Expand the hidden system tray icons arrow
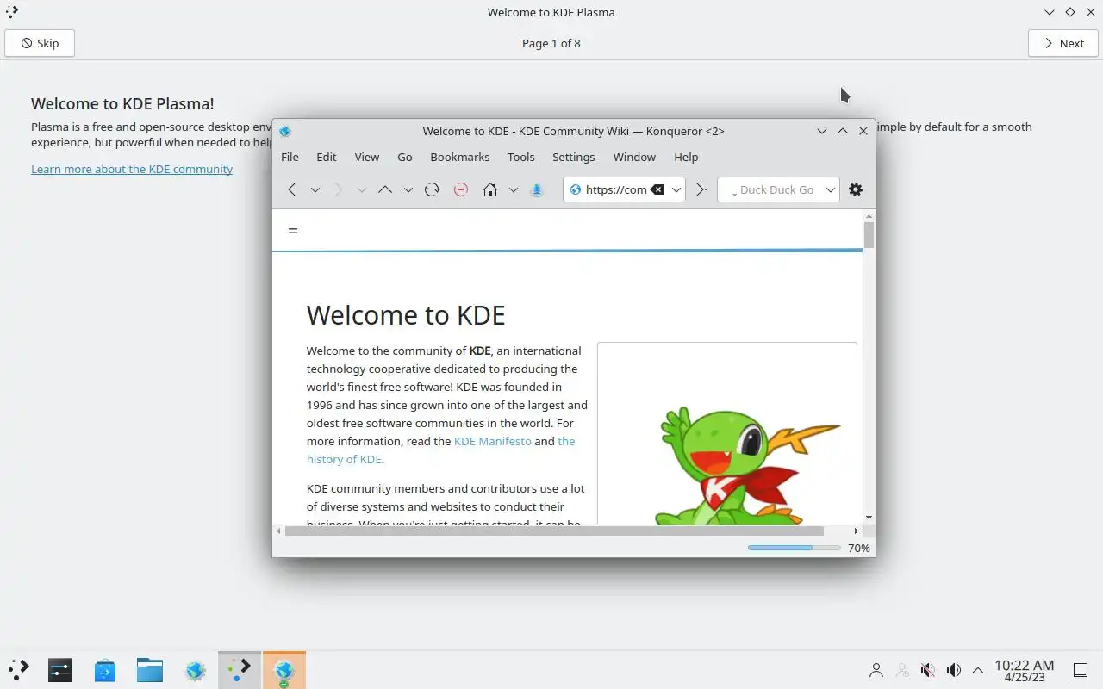The height and width of the screenshot is (689, 1103). pyautogui.click(x=978, y=670)
